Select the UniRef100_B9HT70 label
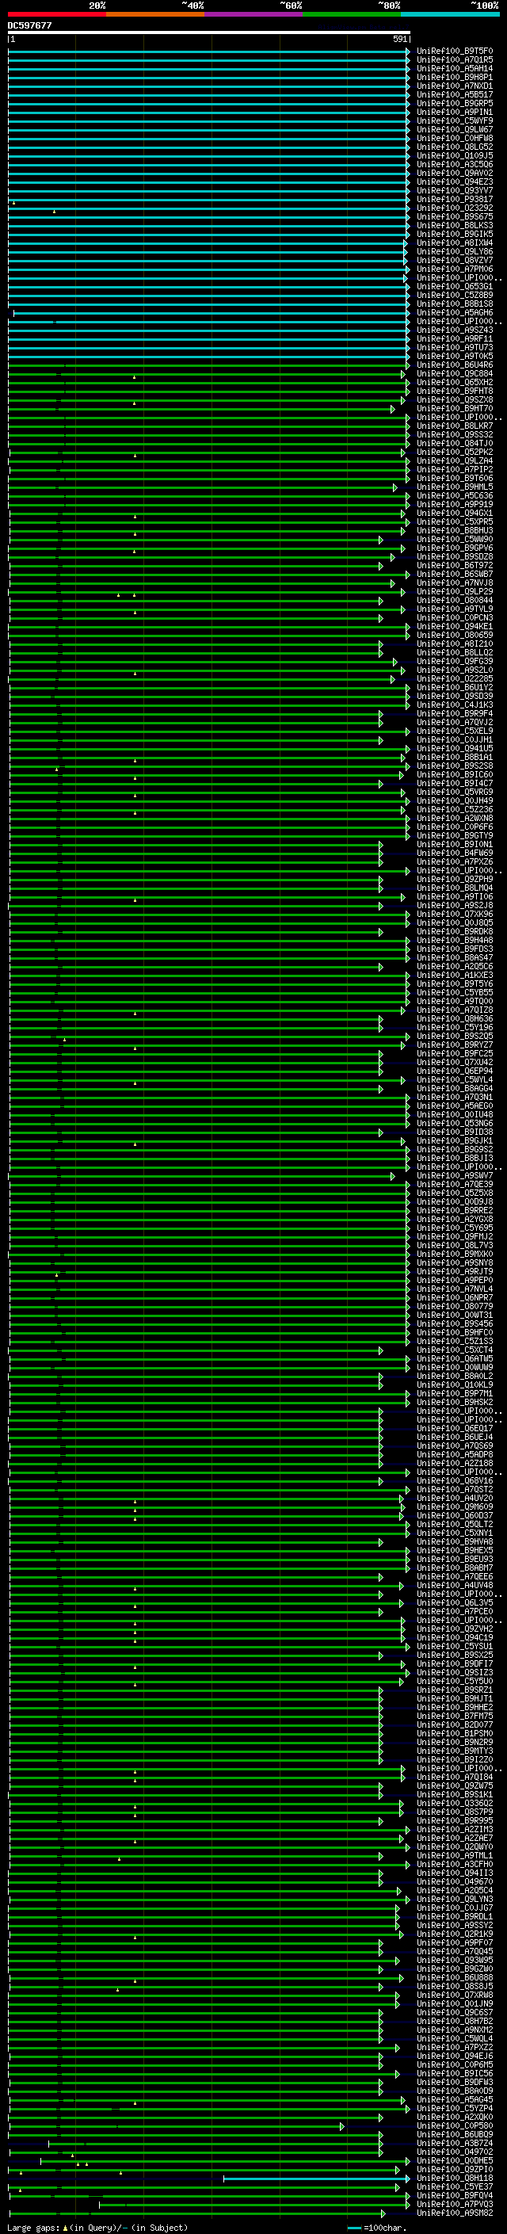 pyautogui.click(x=455, y=408)
